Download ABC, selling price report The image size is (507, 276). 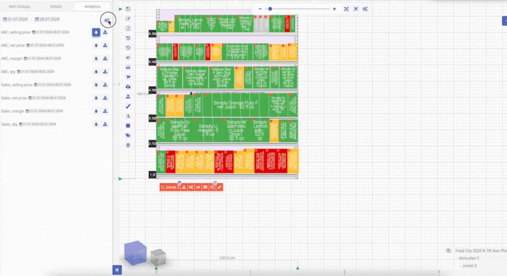point(105,32)
